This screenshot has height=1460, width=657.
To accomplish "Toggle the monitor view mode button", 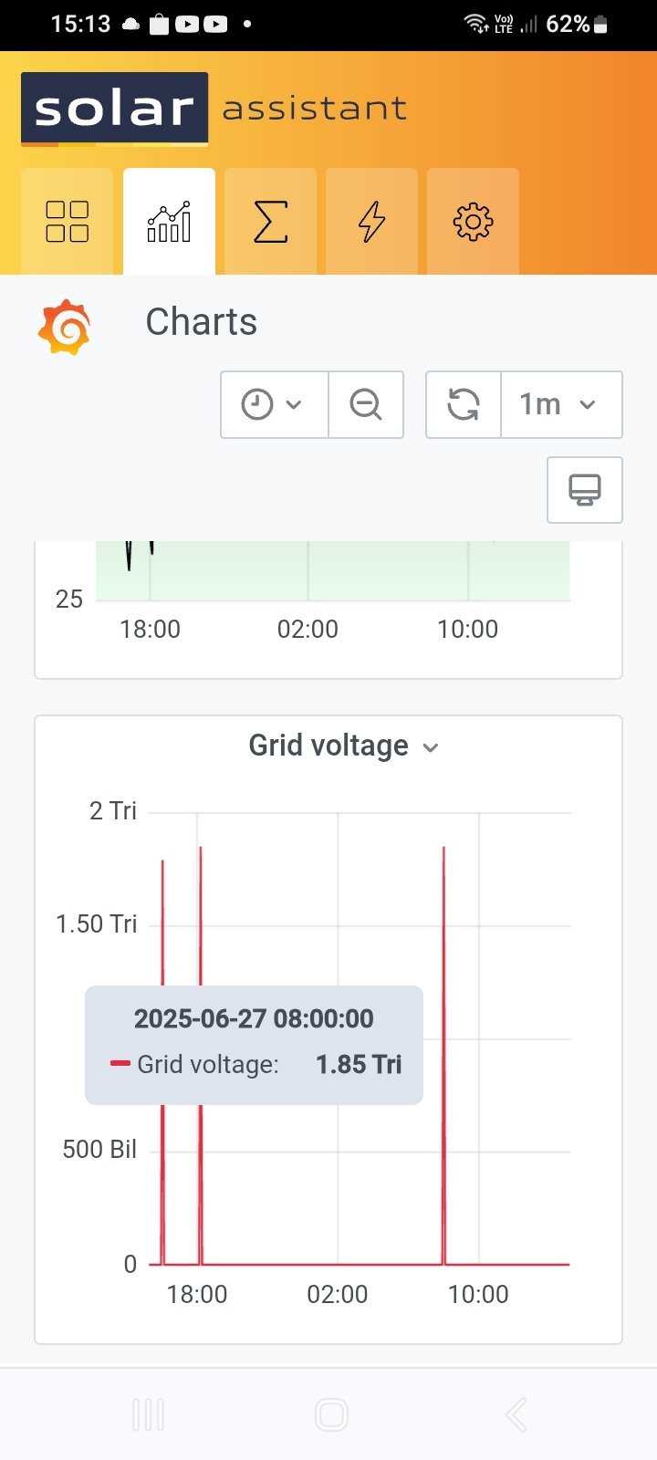I will point(585,490).
